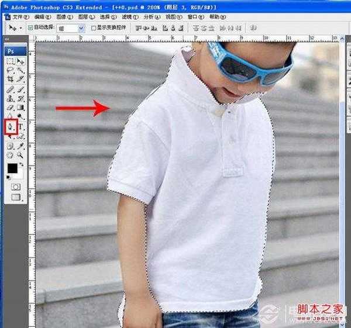Select the Horizontal Type tool

coord(20,126)
